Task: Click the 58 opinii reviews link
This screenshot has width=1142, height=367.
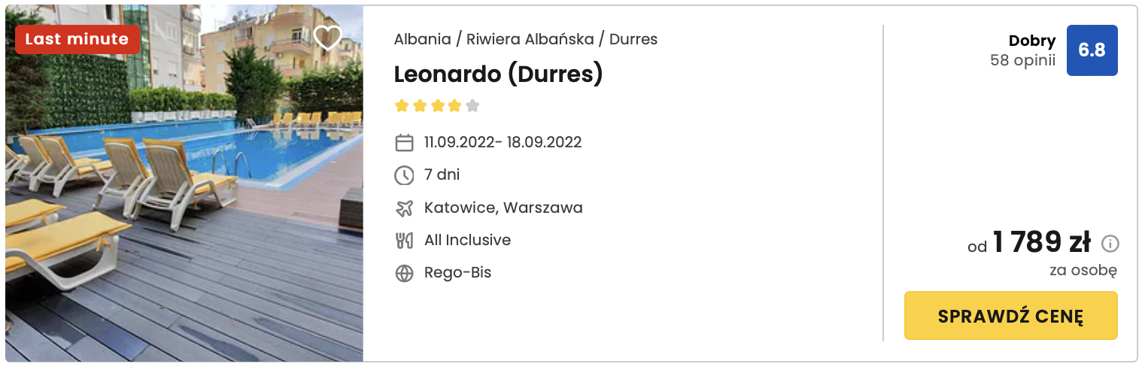Action: (1022, 61)
